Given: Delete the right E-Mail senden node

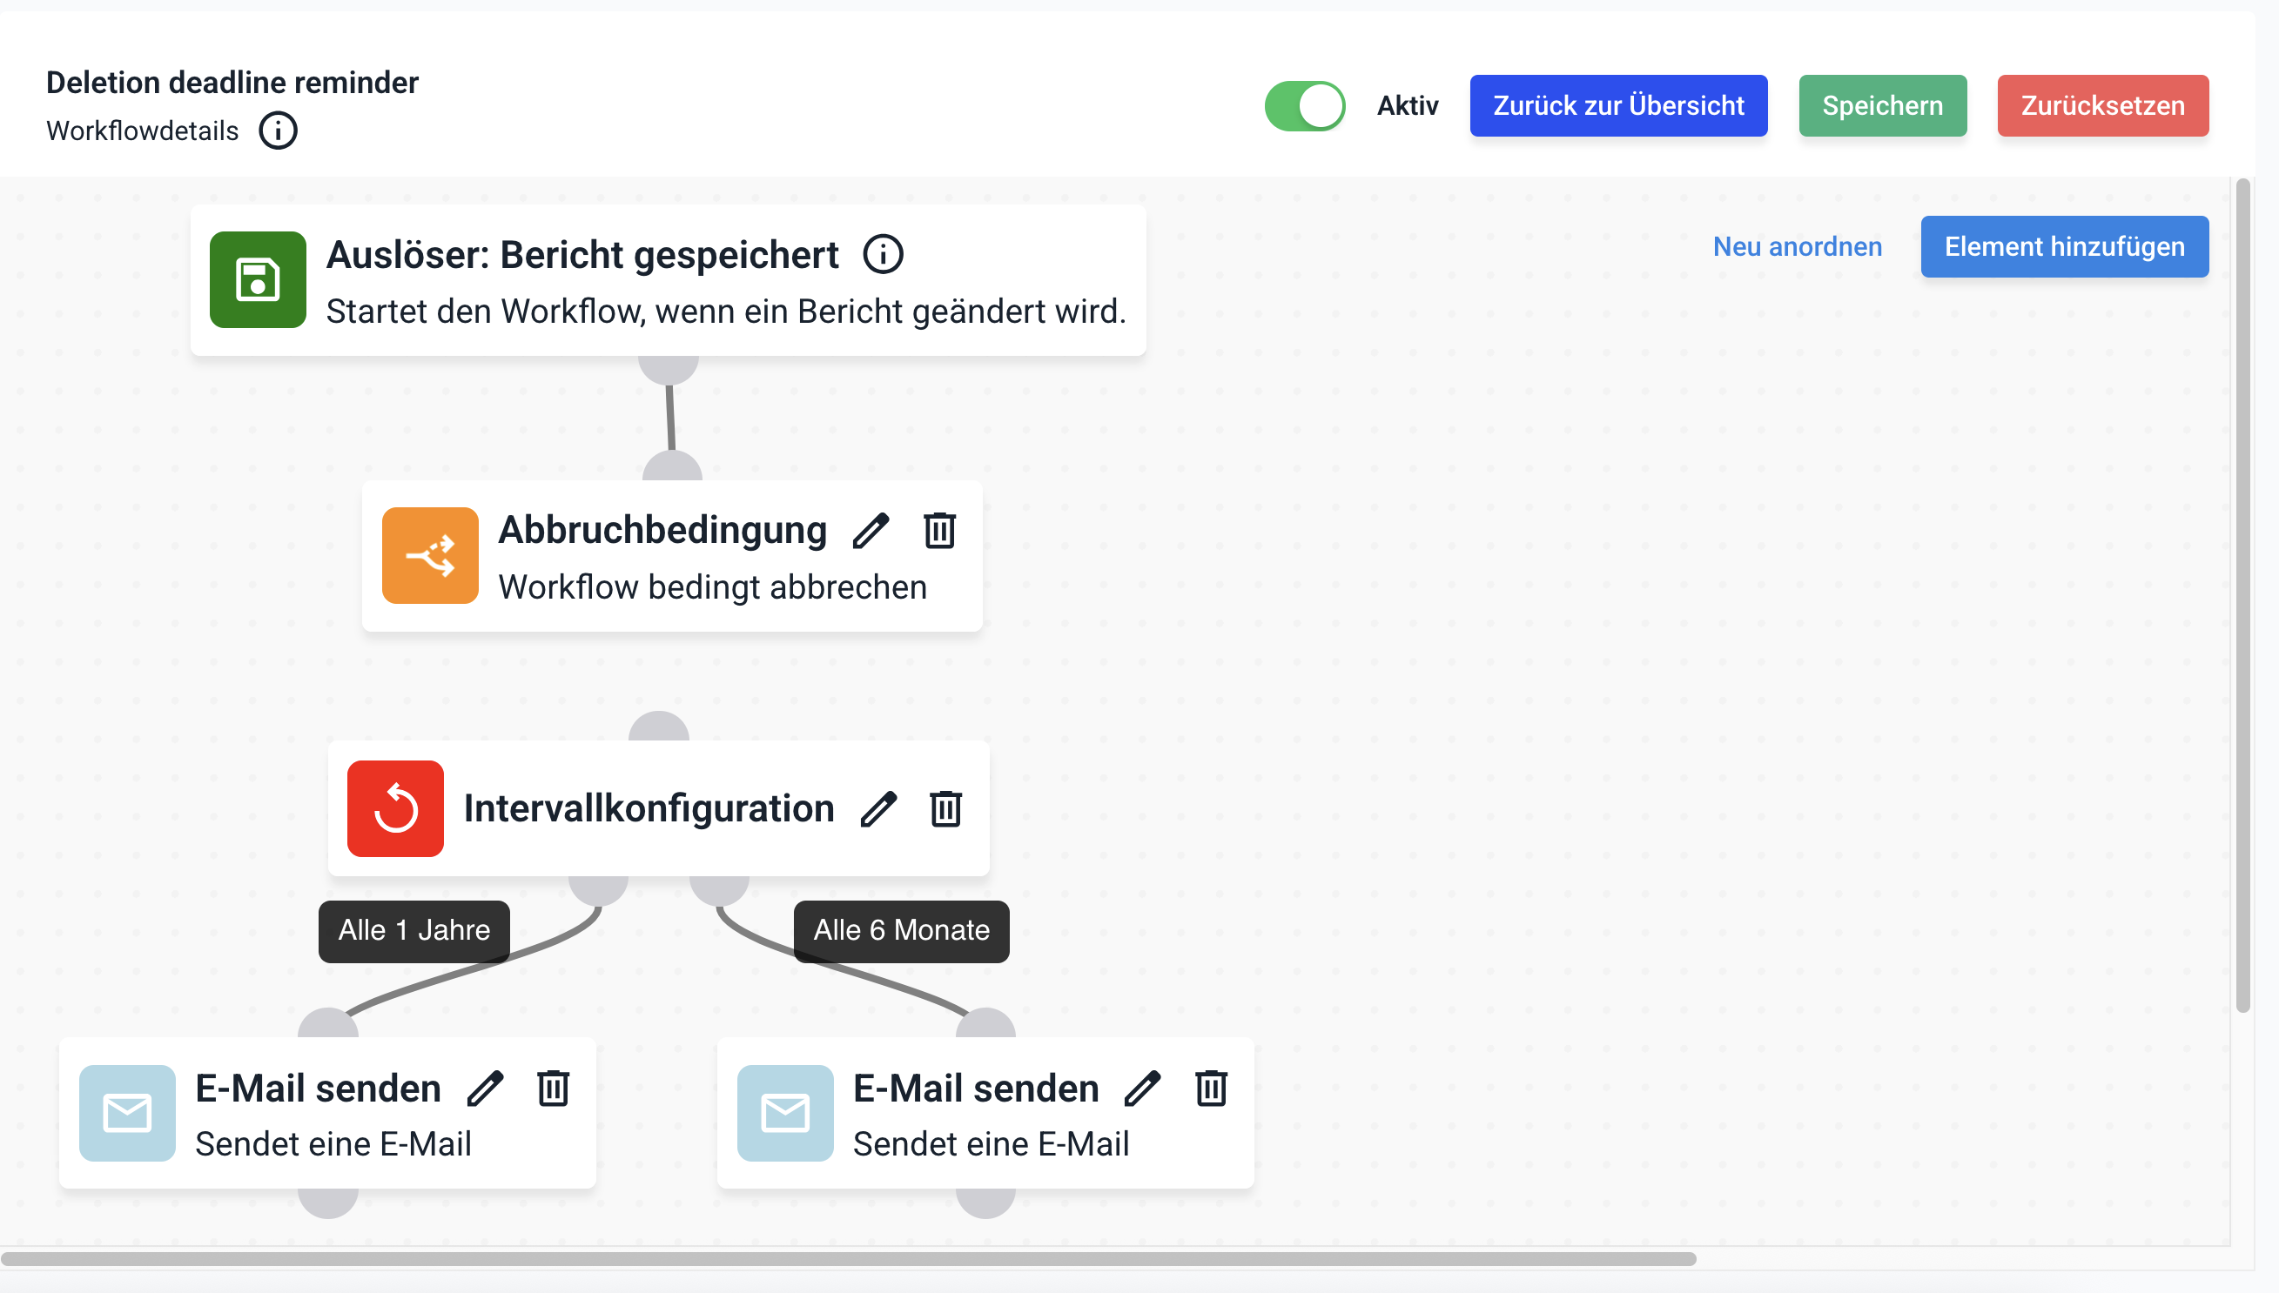Looking at the screenshot, I should coord(1211,1089).
